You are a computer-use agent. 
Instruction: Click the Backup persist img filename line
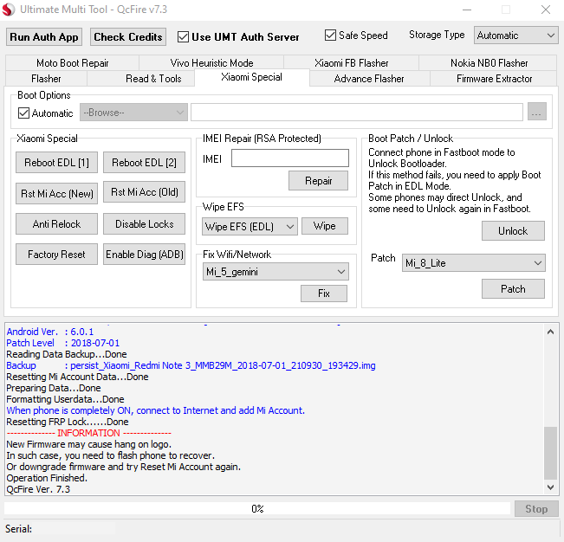(x=191, y=365)
